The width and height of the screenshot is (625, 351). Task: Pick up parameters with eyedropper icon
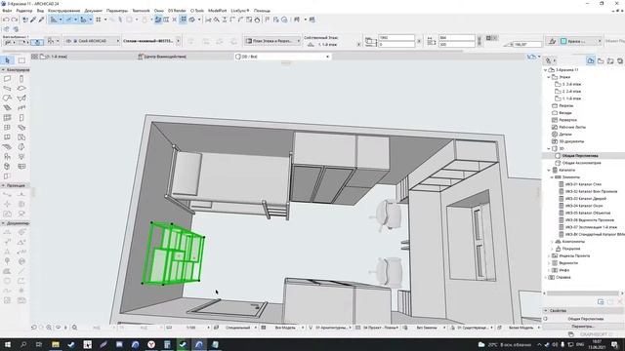pyautogui.click(x=33, y=19)
